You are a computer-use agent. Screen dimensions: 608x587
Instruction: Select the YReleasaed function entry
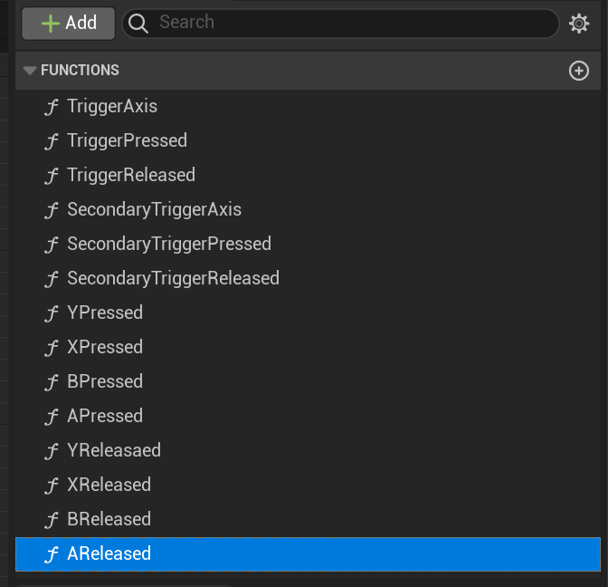[114, 450]
